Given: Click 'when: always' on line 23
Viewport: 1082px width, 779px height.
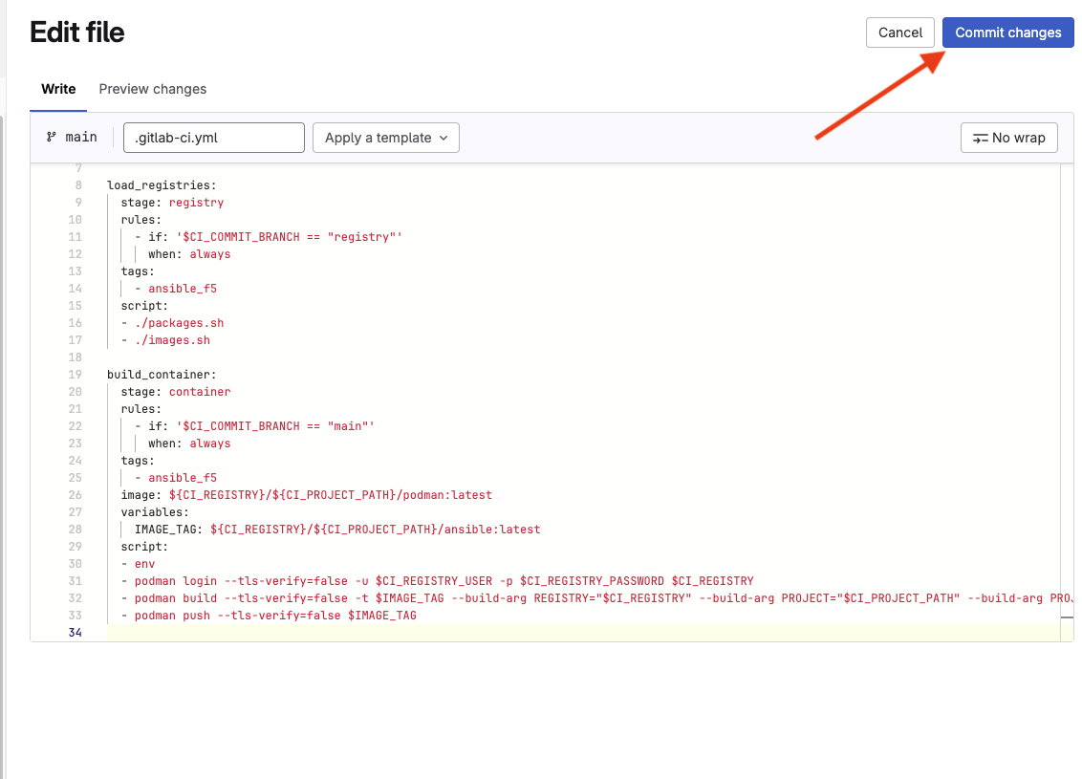Looking at the screenshot, I should point(190,443).
